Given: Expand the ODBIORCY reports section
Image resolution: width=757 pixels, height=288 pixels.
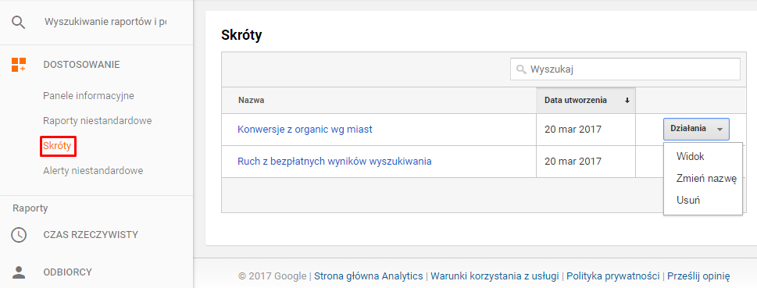Looking at the screenshot, I should [x=68, y=272].
